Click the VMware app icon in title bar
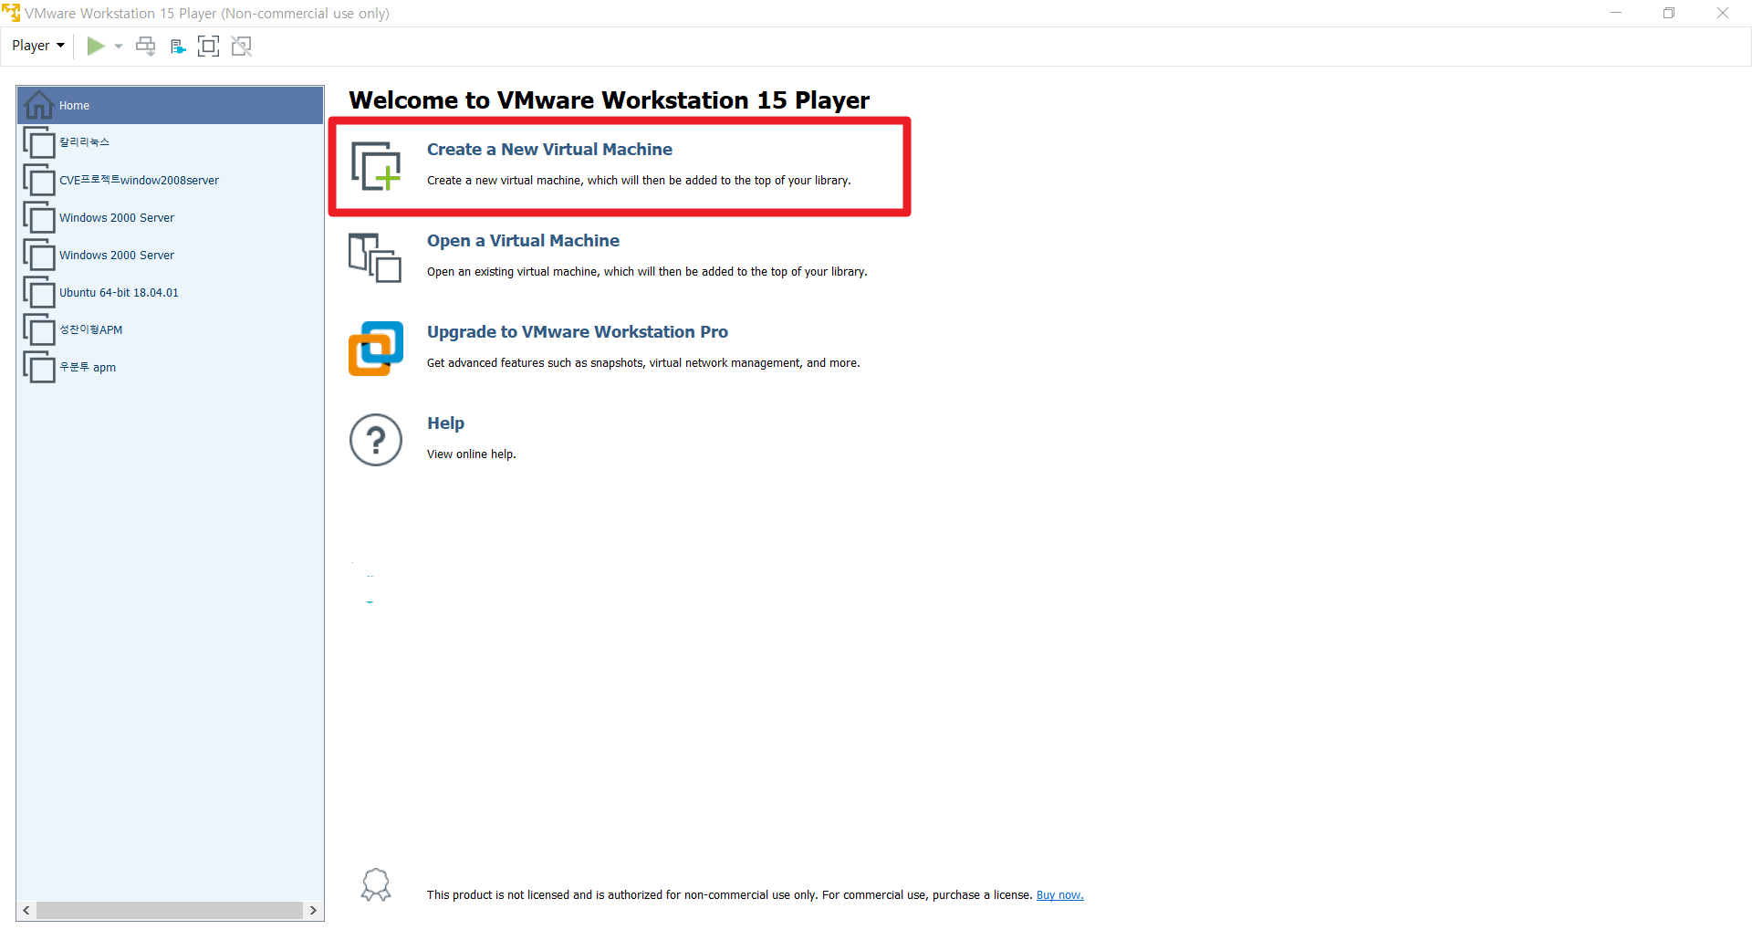The image size is (1752, 940). pos(11,13)
